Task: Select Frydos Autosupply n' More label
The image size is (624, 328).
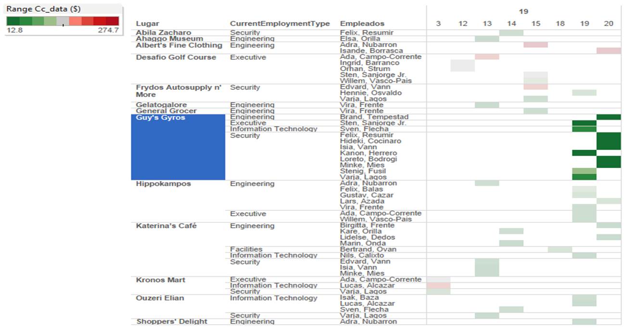Action: (178, 91)
